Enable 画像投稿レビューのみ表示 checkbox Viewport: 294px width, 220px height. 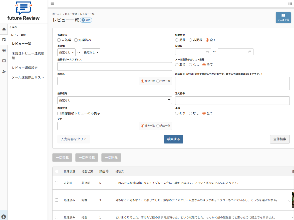[59, 113]
